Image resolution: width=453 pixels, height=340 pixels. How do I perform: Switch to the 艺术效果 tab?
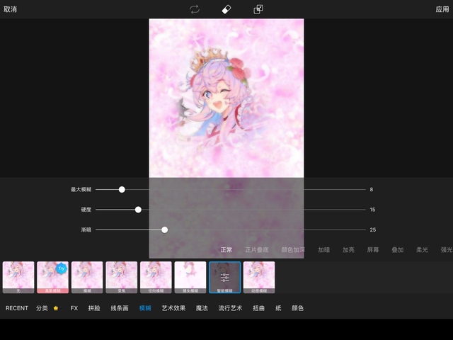173,308
